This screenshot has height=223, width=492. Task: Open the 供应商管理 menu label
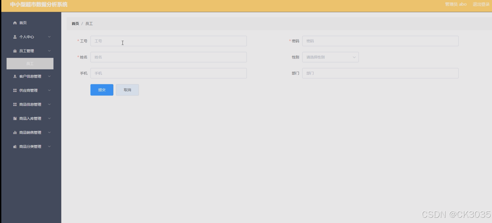28,91
